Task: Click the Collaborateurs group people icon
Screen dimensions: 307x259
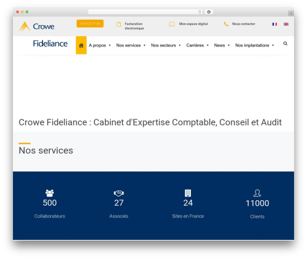Action: click(x=50, y=193)
